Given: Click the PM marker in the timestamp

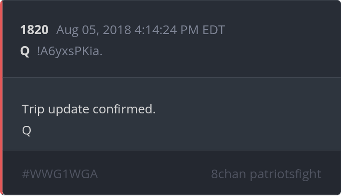Looking at the screenshot, I should [190, 30].
